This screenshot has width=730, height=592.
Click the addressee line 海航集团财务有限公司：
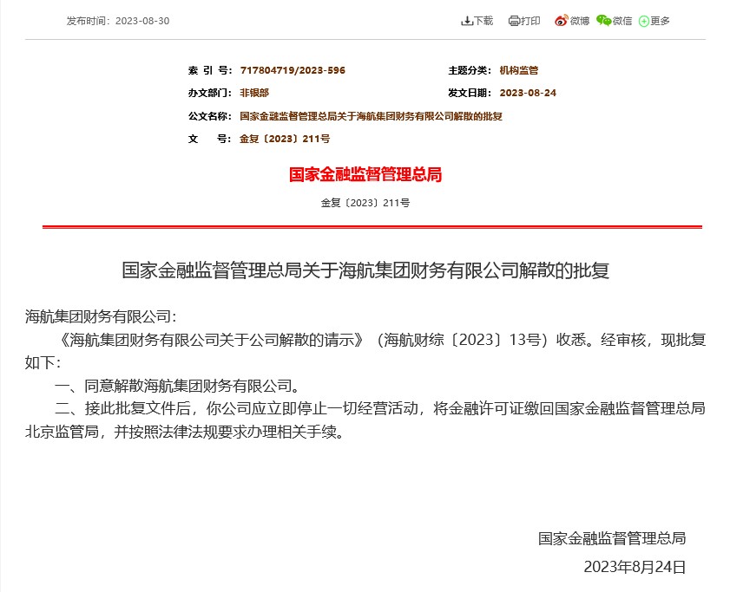pos(101,316)
